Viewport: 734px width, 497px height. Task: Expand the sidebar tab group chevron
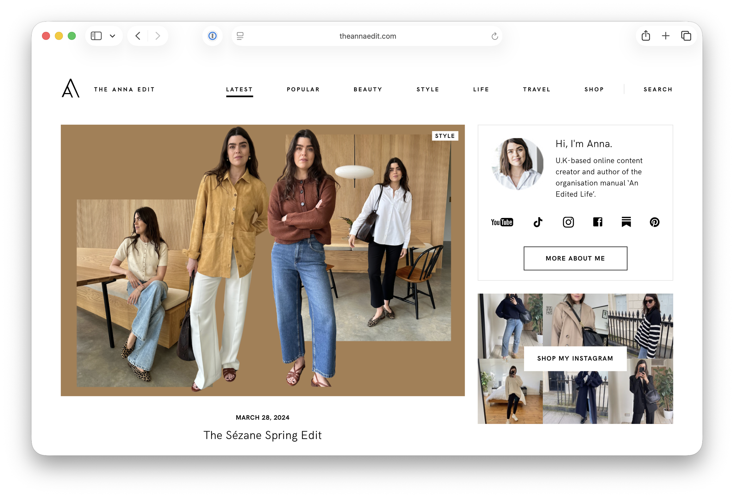112,36
